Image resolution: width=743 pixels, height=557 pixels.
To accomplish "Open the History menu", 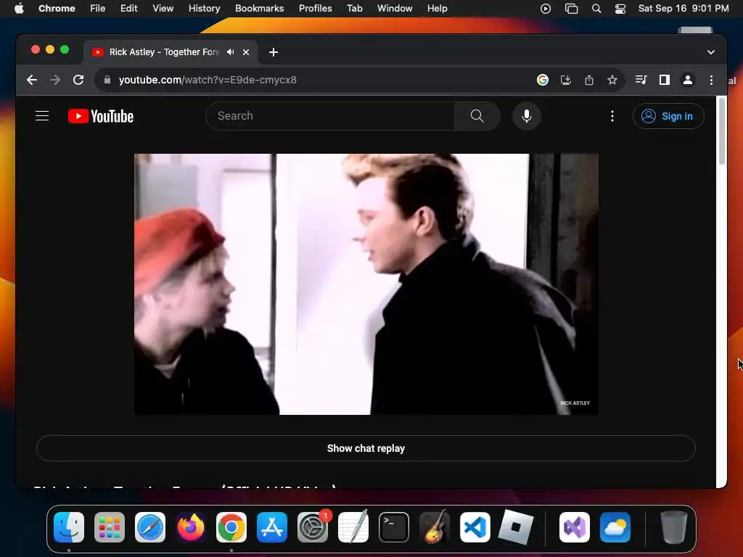I will [204, 9].
